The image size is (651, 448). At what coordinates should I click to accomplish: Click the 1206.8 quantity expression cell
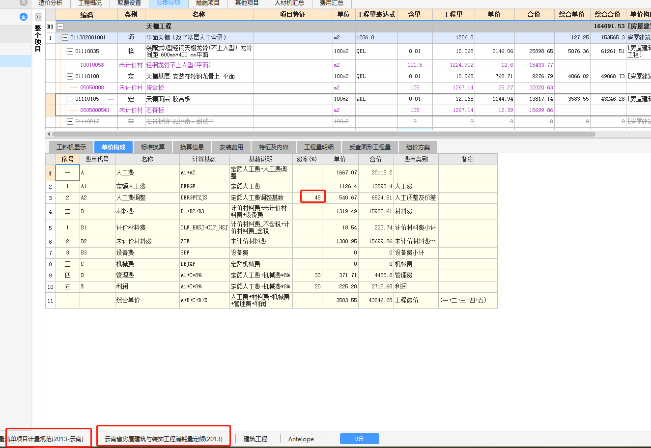376,38
